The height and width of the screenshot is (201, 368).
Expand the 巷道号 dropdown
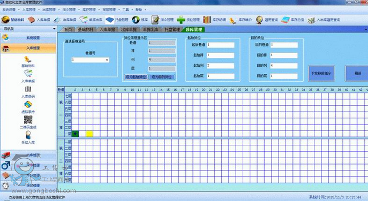pyautogui.click(x=107, y=60)
